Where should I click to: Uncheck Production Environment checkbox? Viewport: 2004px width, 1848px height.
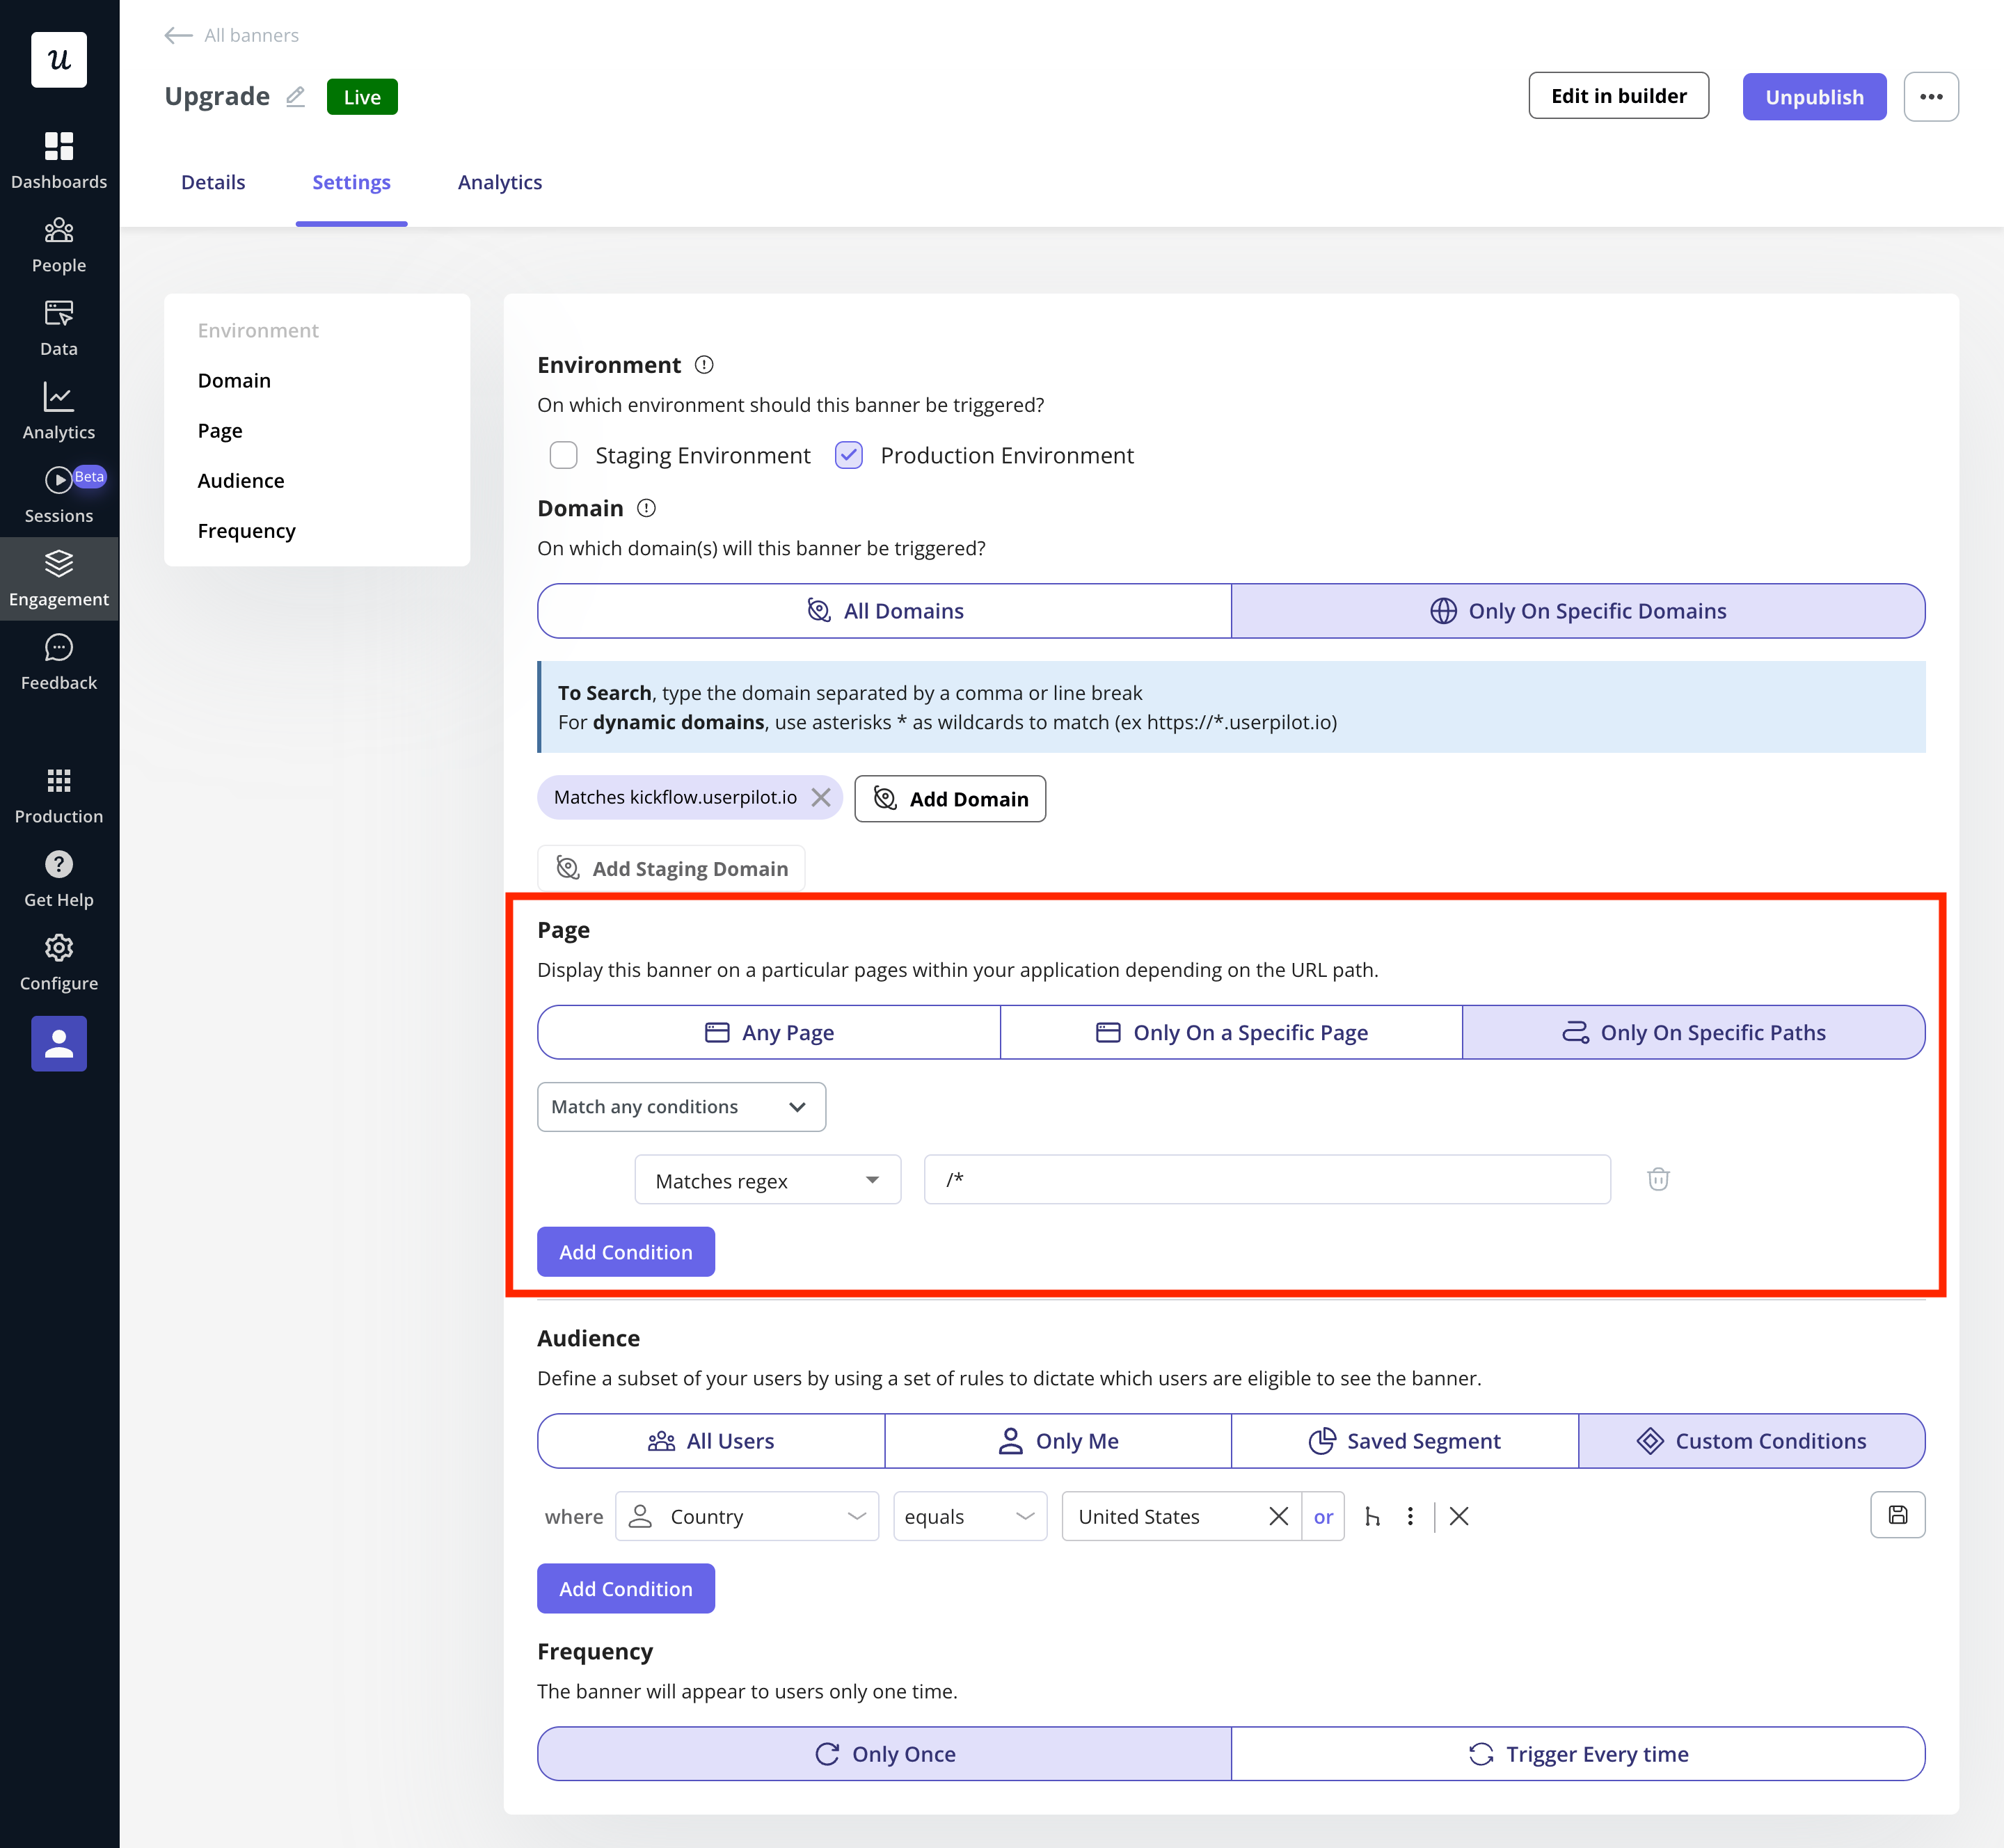point(849,455)
